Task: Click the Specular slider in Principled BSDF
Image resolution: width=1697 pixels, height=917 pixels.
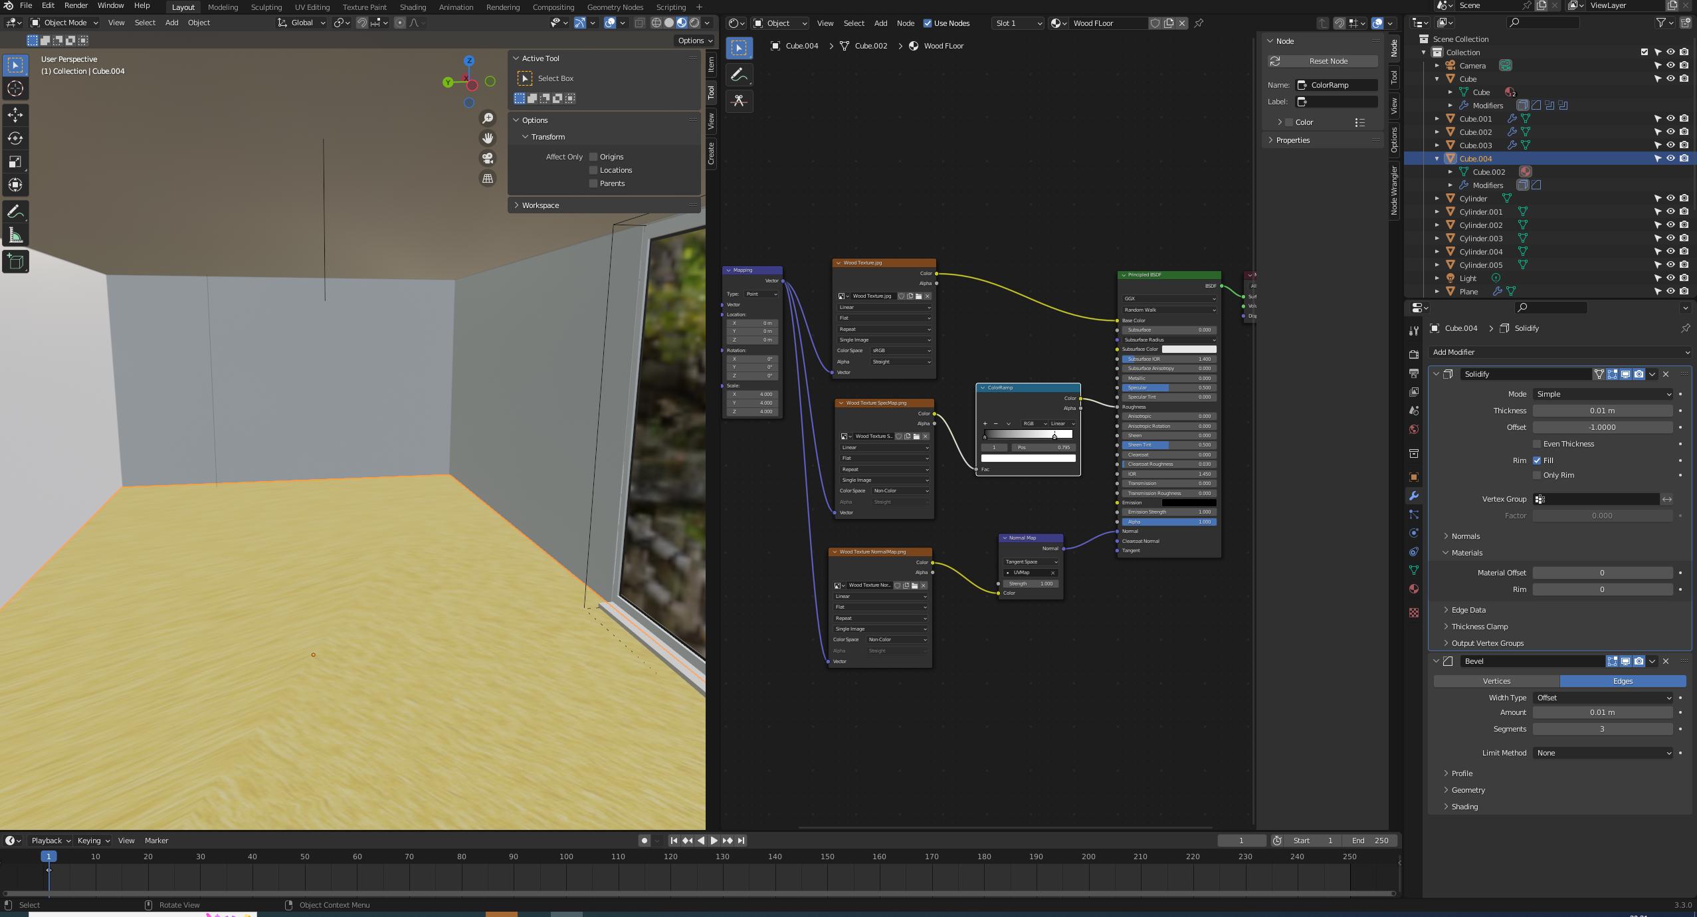Action: tap(1169, 387)
